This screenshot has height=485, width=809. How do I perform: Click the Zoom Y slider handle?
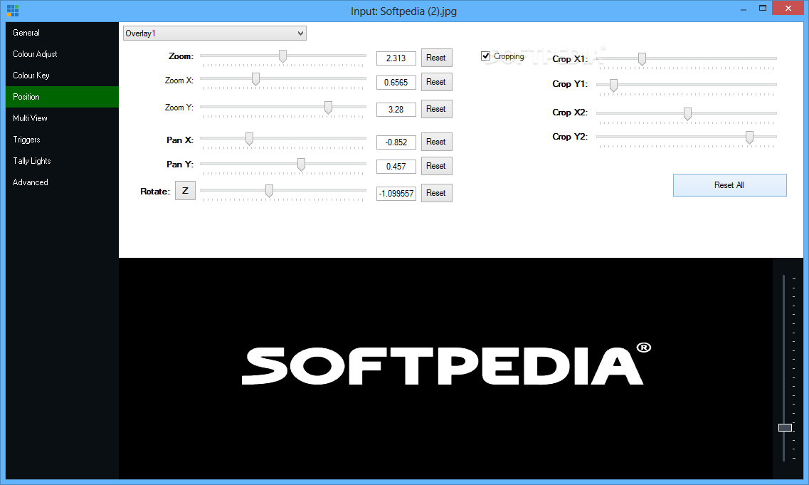[328, 108]
